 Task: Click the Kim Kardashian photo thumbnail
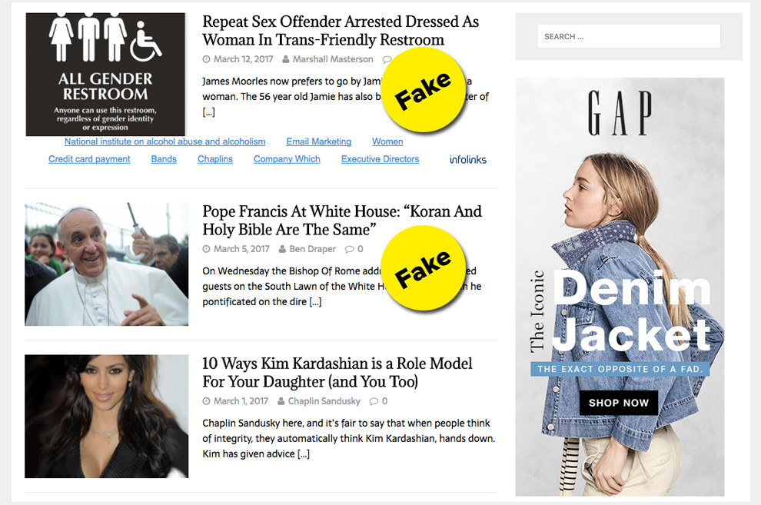click(x=106, y=417)
